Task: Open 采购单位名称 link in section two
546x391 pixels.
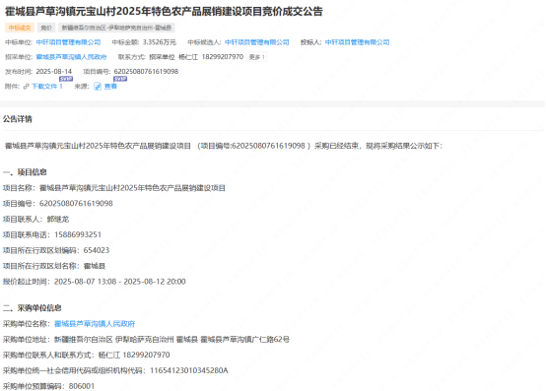Action: (95, 324)
